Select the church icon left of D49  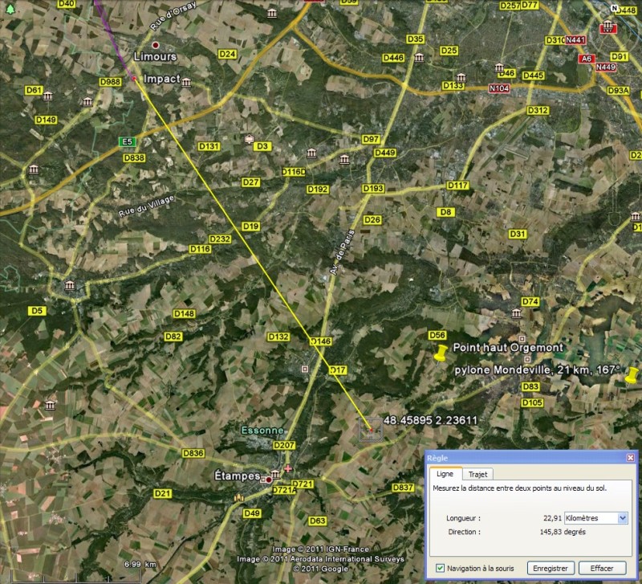click(x=238, y=499)
